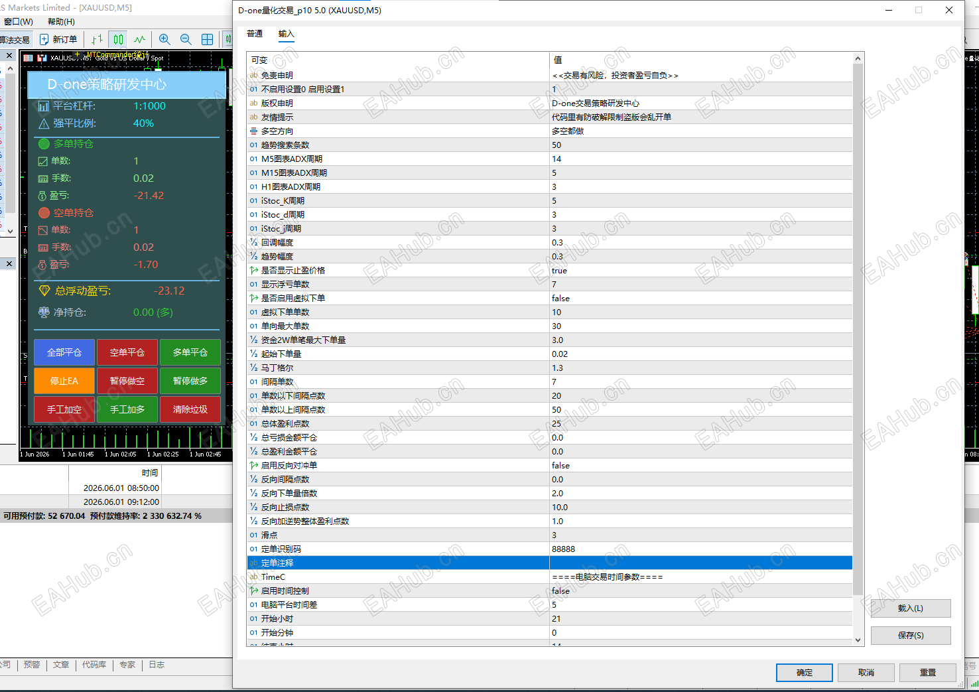Click the 可变 column header
The image size is (979, 692).
tap(398, 60)
